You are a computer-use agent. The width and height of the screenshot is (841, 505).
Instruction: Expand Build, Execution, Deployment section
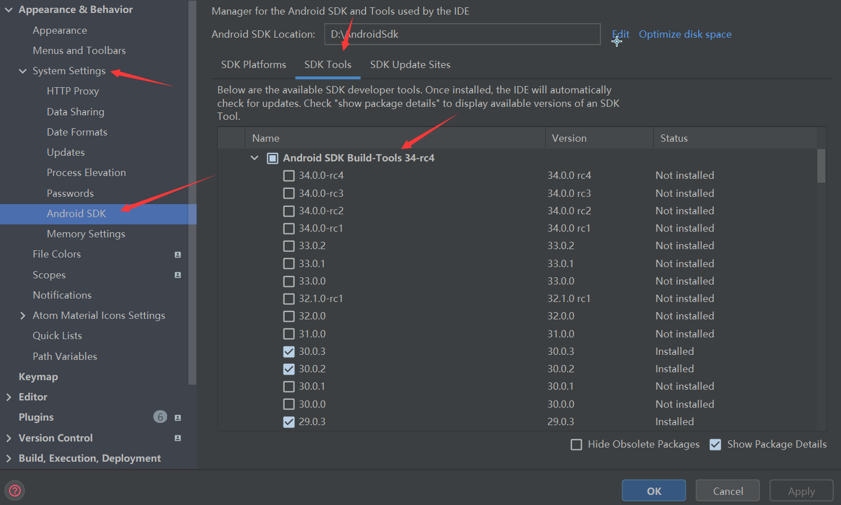pyautogui.click(x=8, y=458)
